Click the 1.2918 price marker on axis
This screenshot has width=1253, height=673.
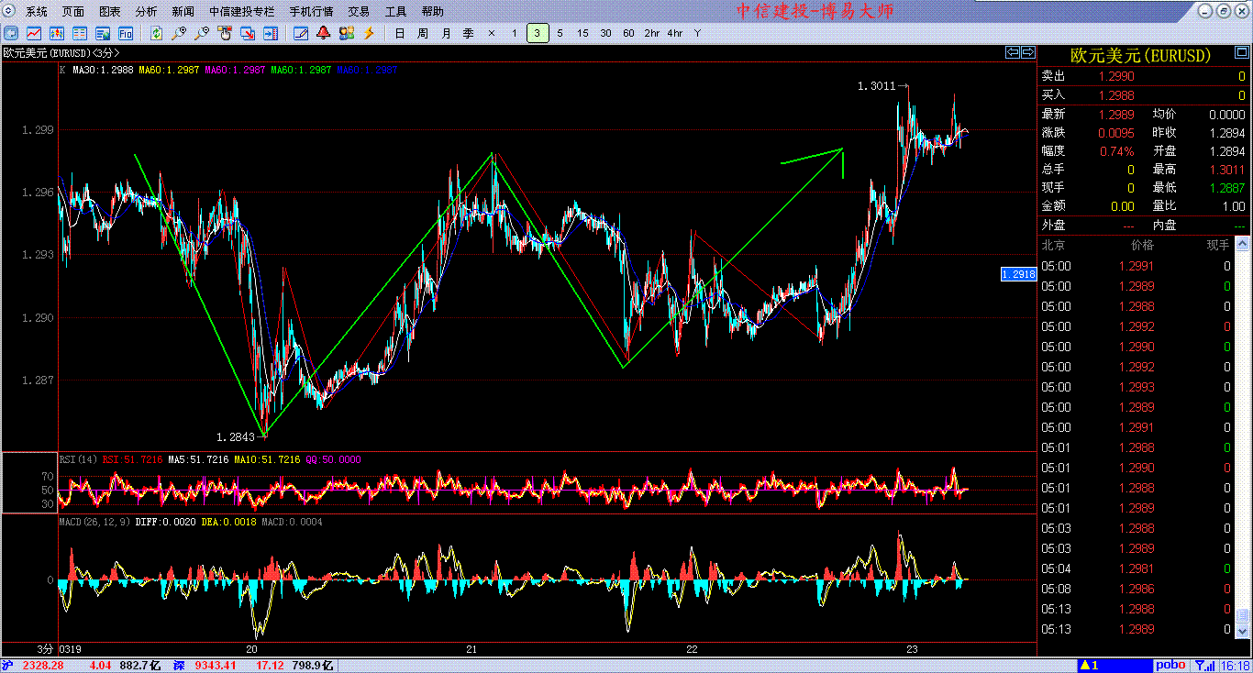(1018, 274)
